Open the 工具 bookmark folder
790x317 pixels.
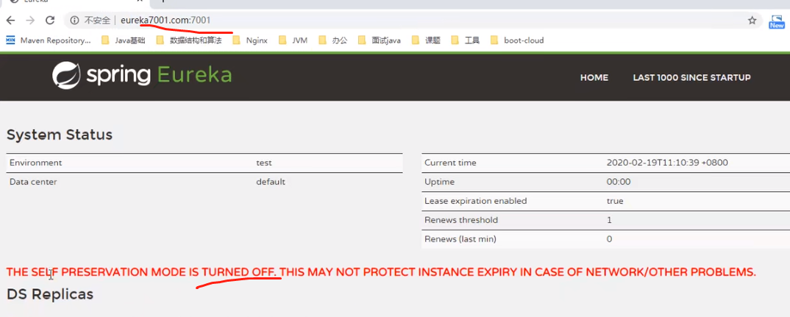[466, 40]
